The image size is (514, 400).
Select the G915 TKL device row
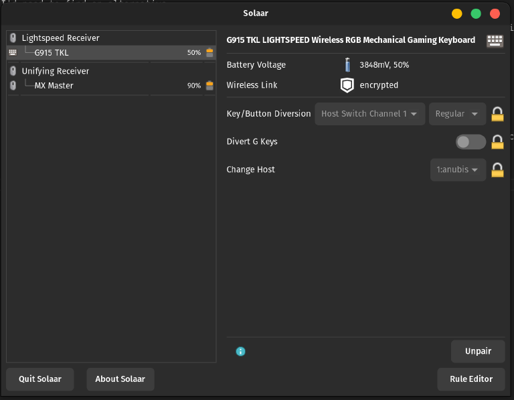click(111, 52)
